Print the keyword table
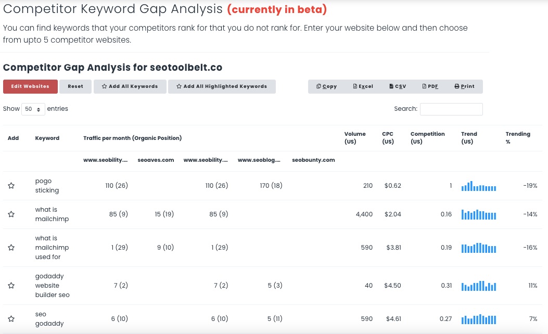The image size is (548, 334). [x=464, y=86]
